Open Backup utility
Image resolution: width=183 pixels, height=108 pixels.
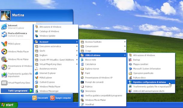click(151, 60)
